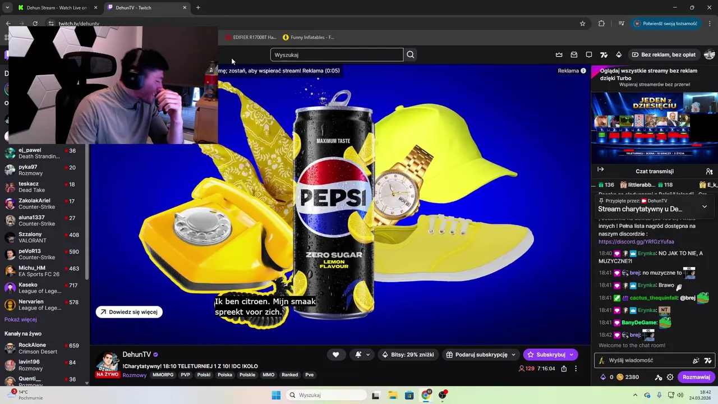
Task: Open the Windows Start menu
Action: [x=276, y=395]
